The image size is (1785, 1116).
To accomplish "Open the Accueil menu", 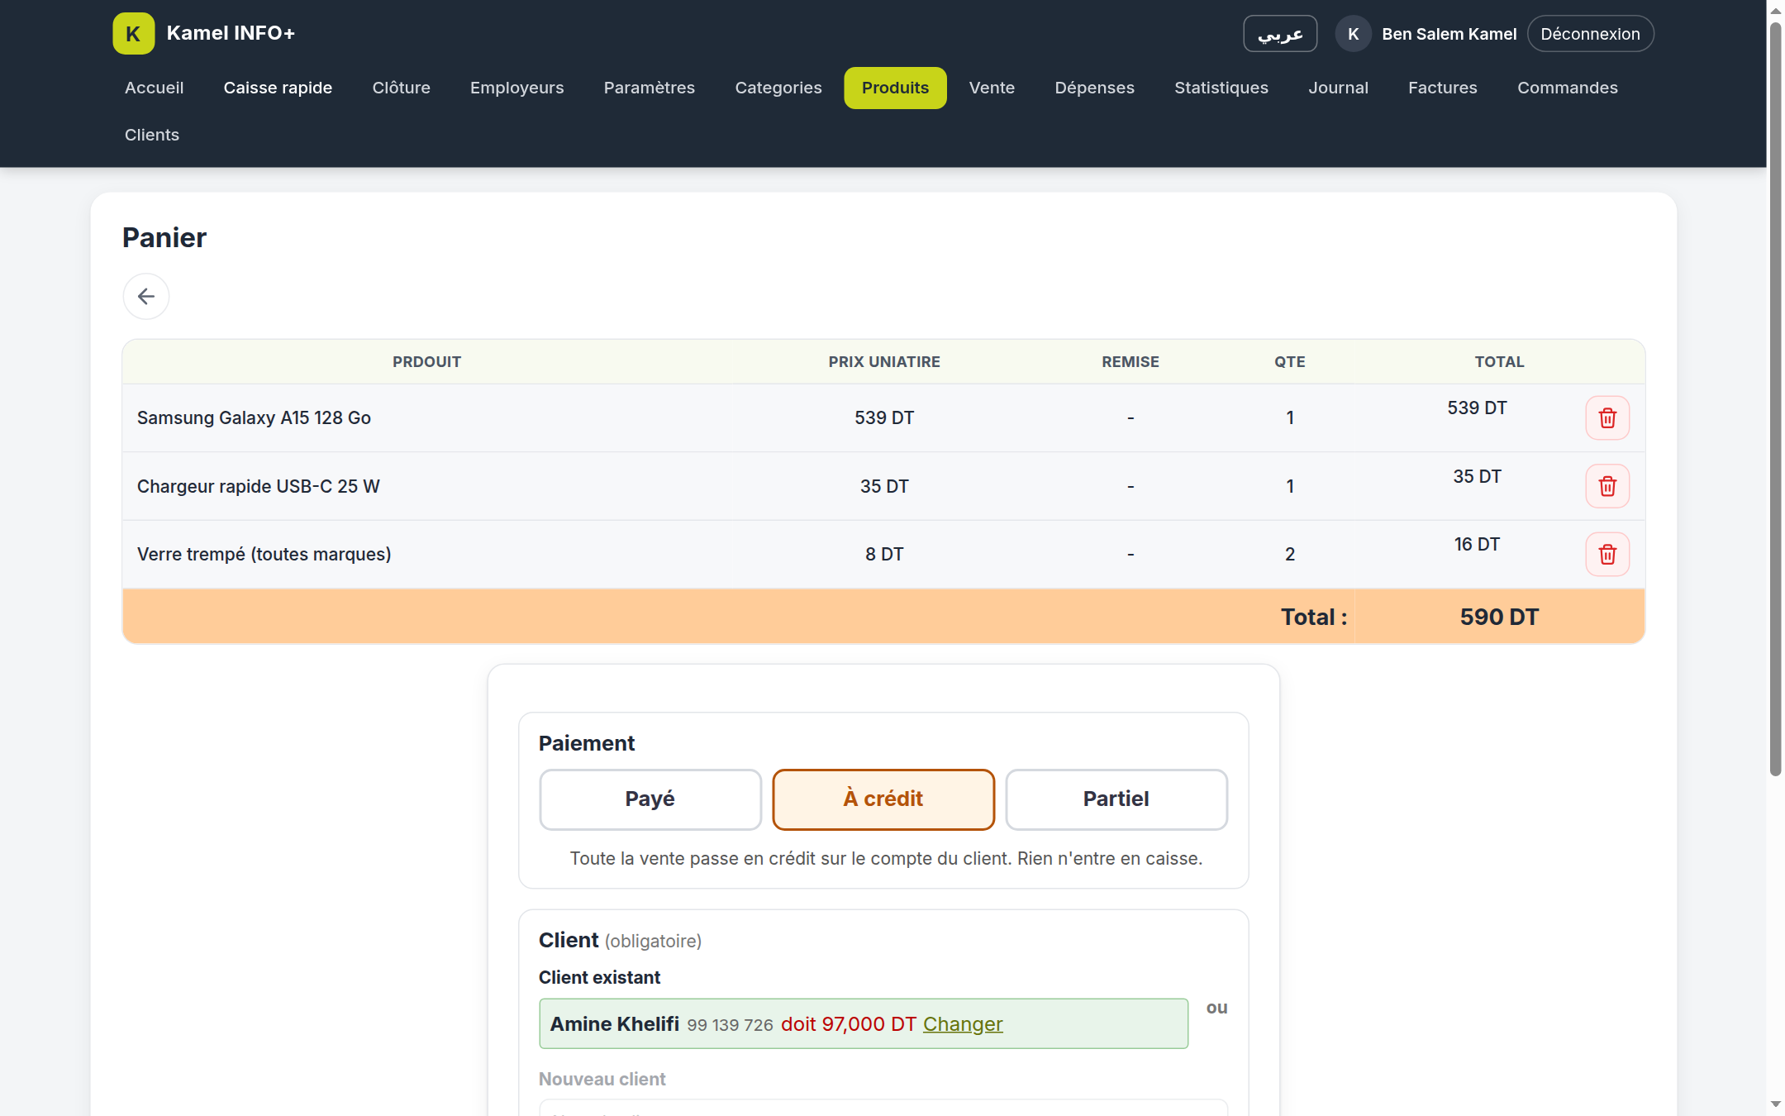I will (154, 88).
